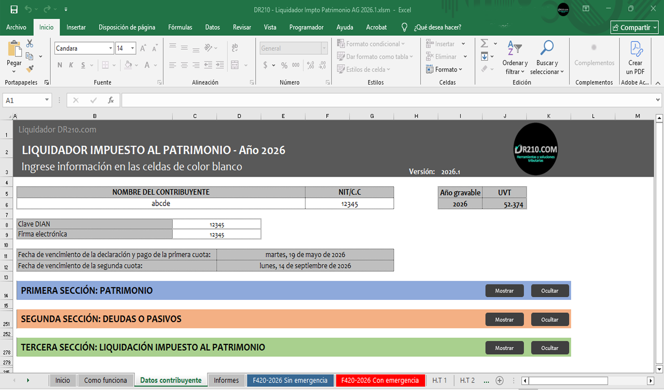Open the font size dropdown arrow
The image size is (664, 390).
[x=133, y=49]
